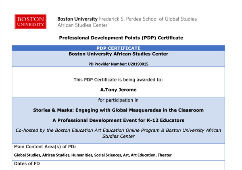Click "Global Studies" in the content areas list

(25, 155)
